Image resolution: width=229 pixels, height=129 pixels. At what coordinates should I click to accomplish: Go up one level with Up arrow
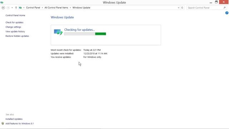pos(16,8)
